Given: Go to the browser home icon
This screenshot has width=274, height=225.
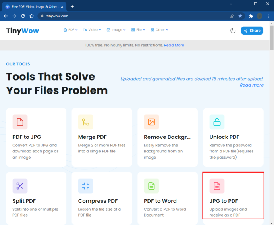Looking at the screenshot, I should pyautogui.click(x=32, y=16).
